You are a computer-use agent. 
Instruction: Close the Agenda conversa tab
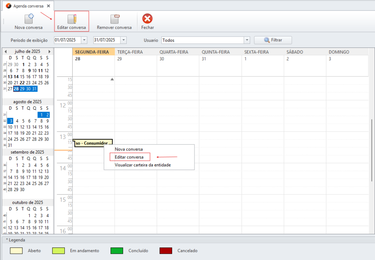(x=49, y=6)
